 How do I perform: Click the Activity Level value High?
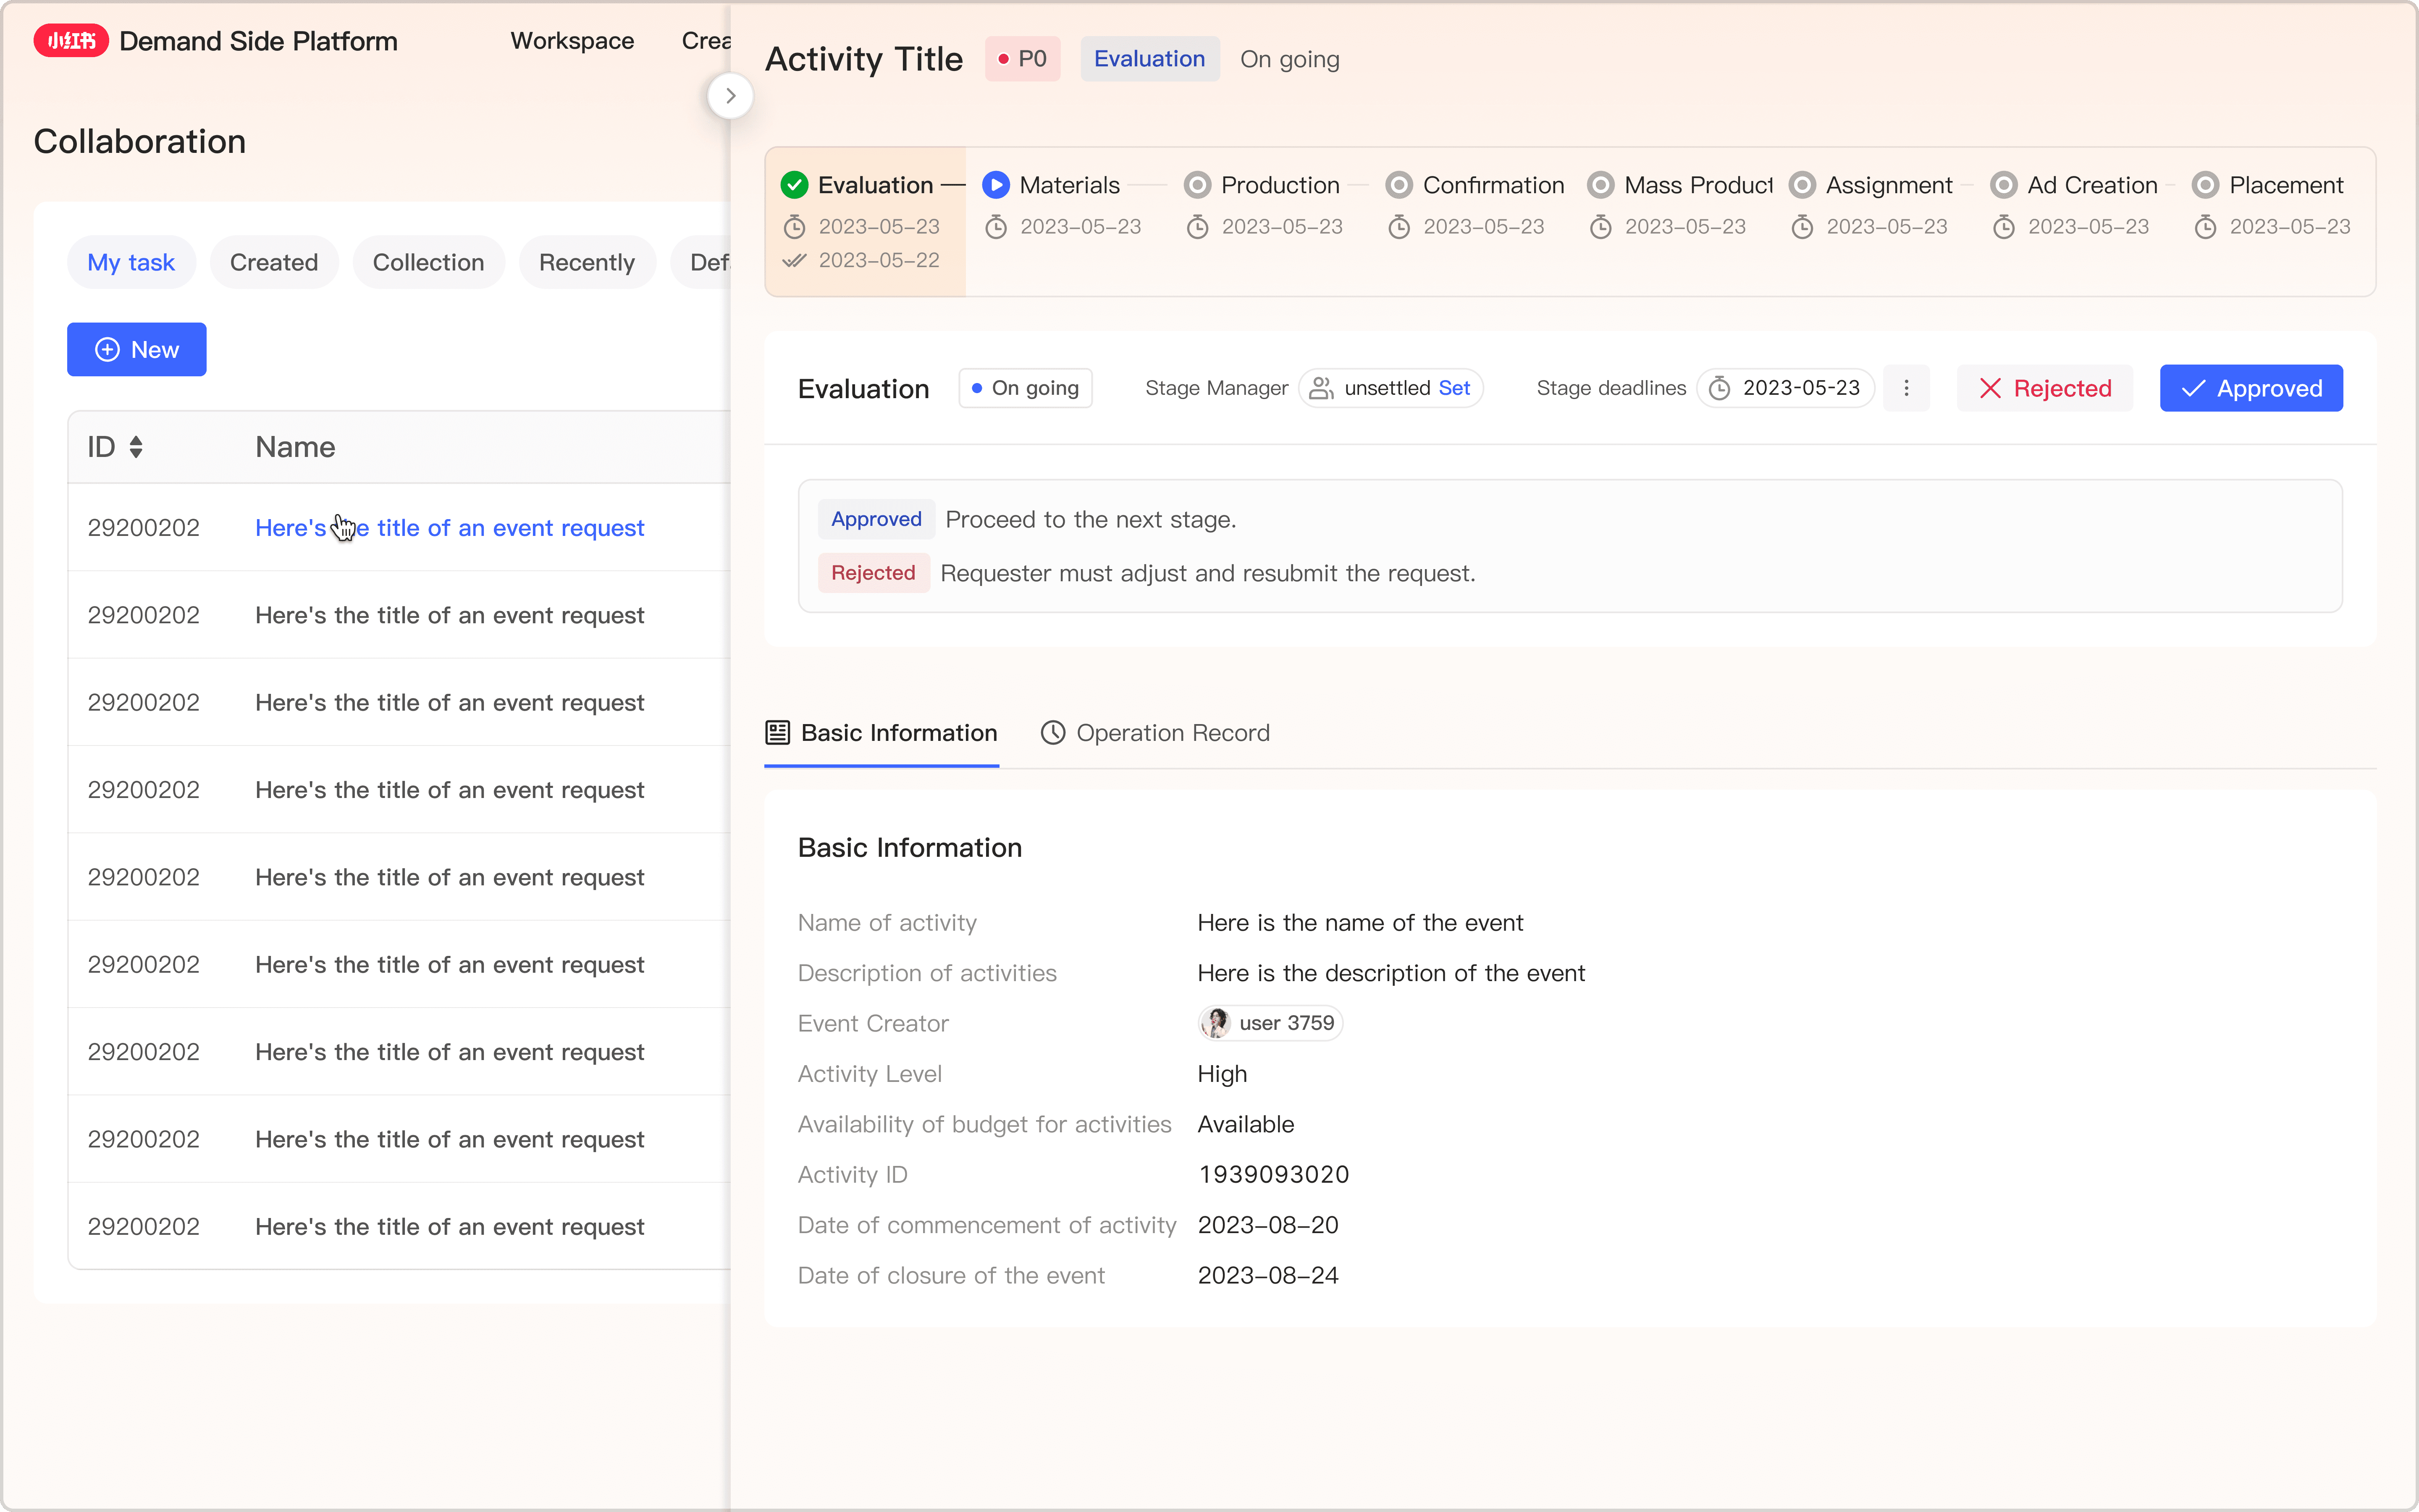tap(1223, 1074)
